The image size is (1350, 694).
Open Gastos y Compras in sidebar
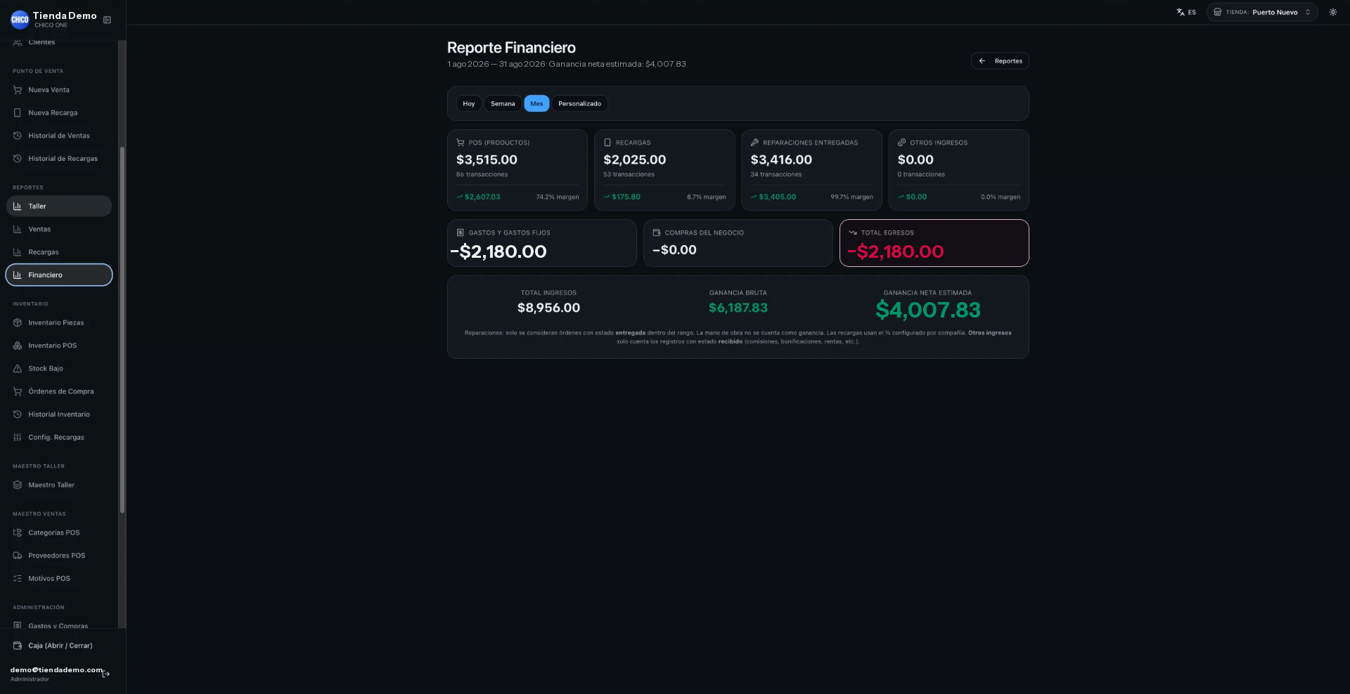pyautogui.click(x=59, y=625)
